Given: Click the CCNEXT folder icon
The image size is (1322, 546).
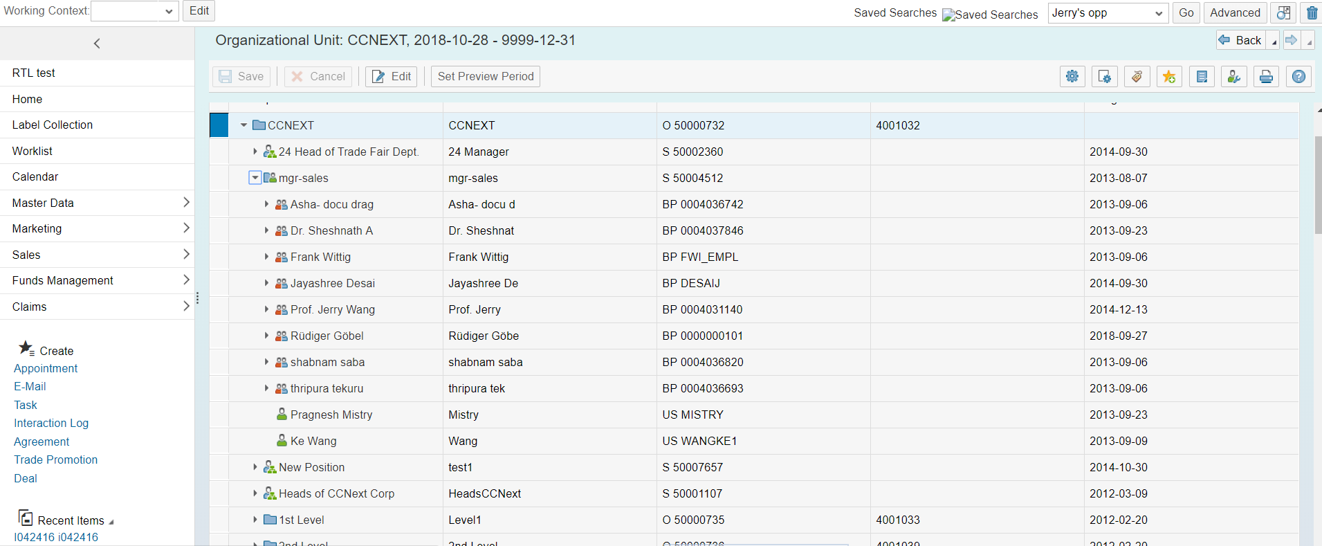Looking at the screenshot, I should point(259,125).
